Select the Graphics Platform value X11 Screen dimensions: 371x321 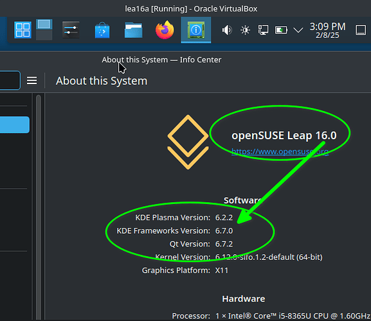point(222,270)
